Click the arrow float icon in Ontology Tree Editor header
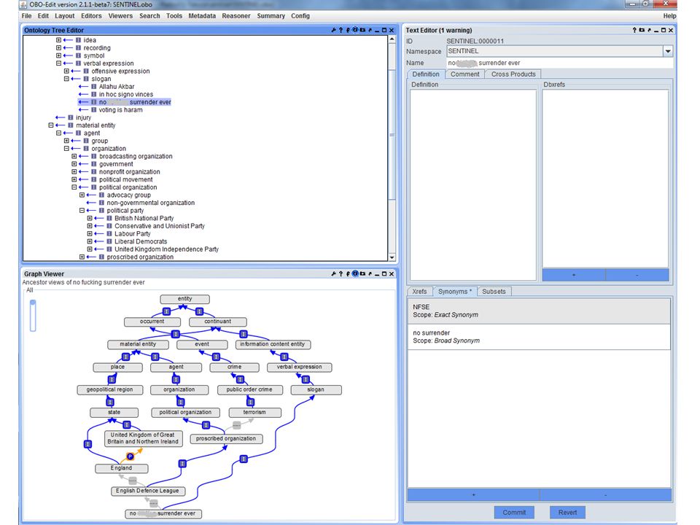 pos(370,31)
